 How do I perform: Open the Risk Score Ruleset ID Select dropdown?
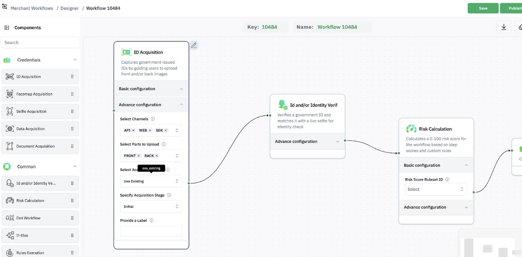[436, 189]
